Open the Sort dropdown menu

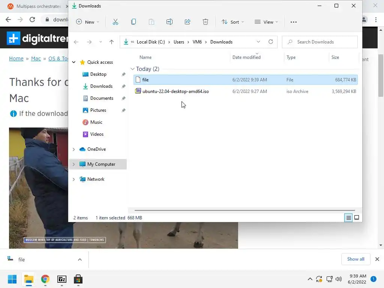[232, 22]
